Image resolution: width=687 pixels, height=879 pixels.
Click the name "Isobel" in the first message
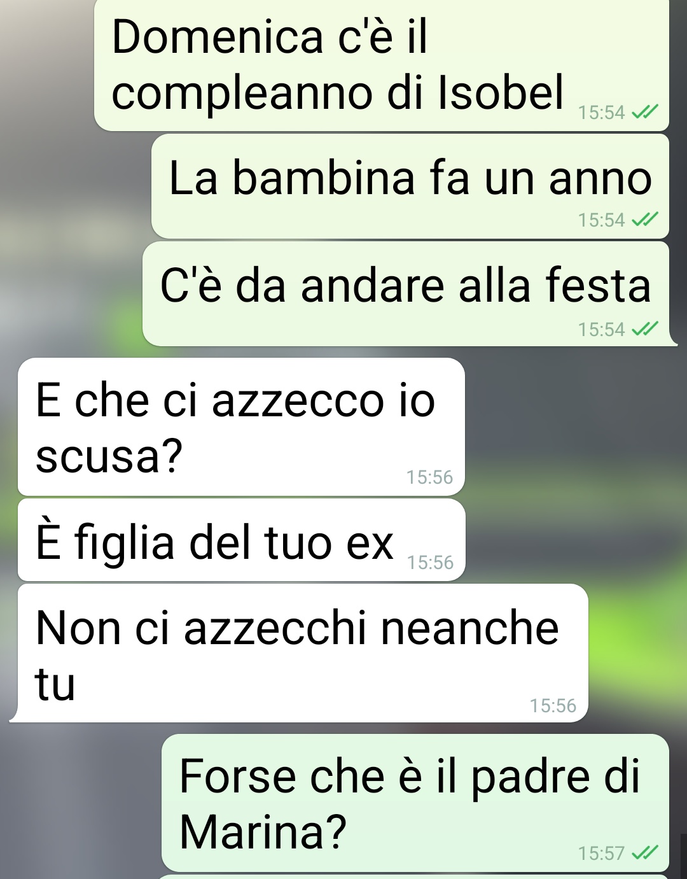(501, 92)
